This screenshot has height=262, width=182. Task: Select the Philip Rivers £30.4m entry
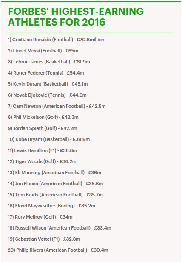58,250
